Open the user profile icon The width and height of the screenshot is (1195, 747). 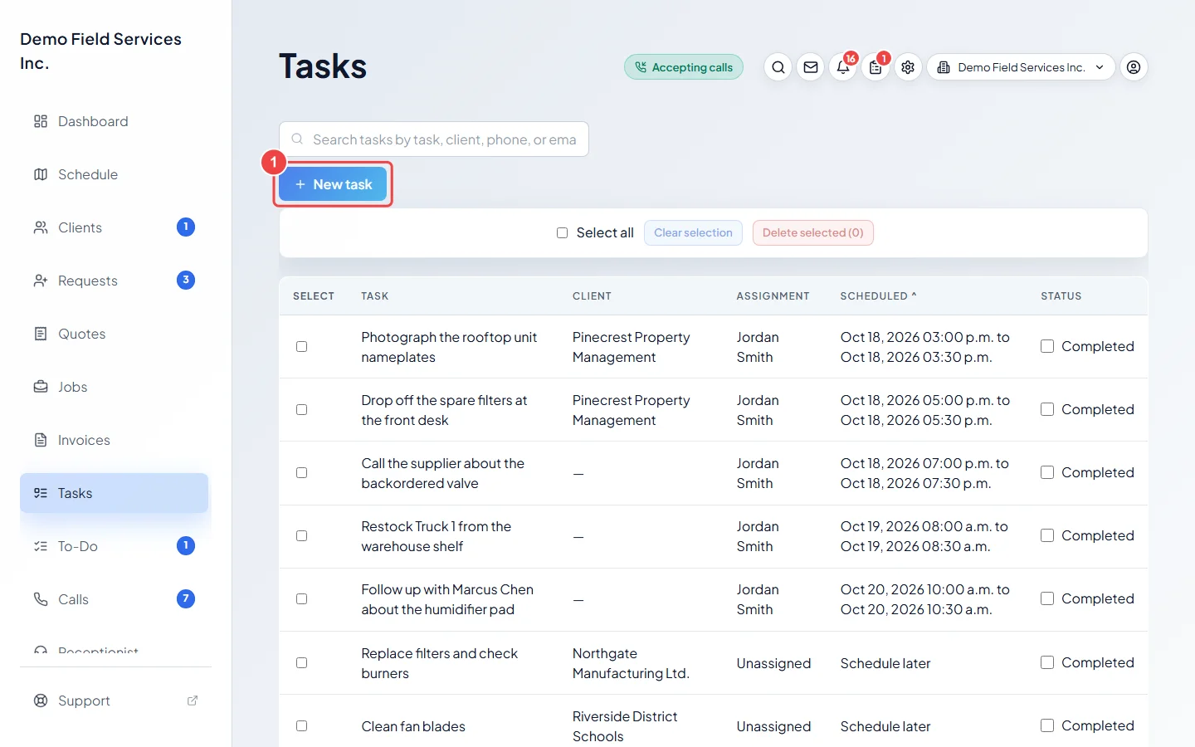tap(1134, 67)
